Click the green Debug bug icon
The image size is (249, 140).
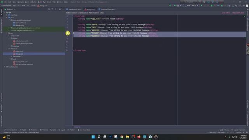click(212, 5)
